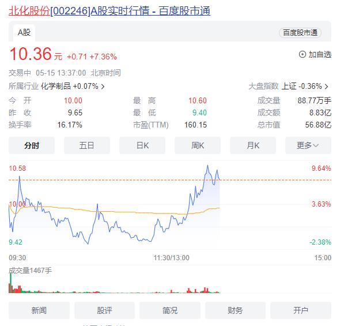Expand the 上证 index chevron arrow

[x=326, y=87]
